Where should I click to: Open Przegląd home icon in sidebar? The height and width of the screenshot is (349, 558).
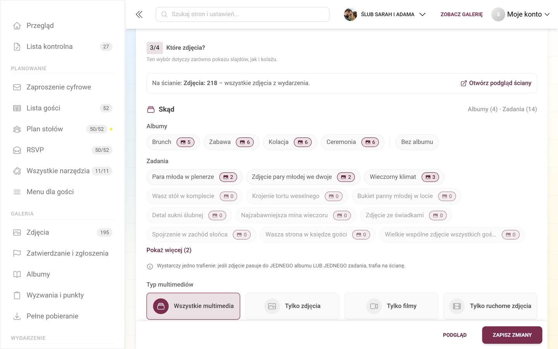coord(17,26)
